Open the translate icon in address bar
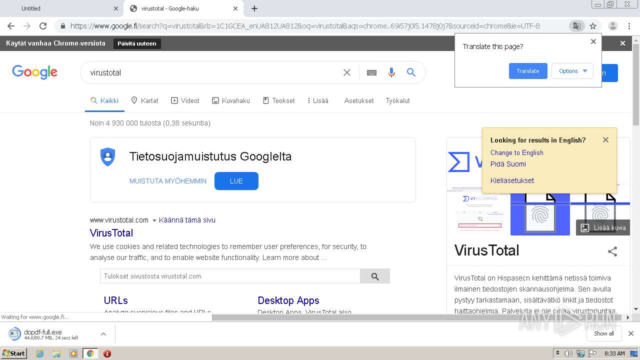The image size is (640, 360). click(576, 26)
